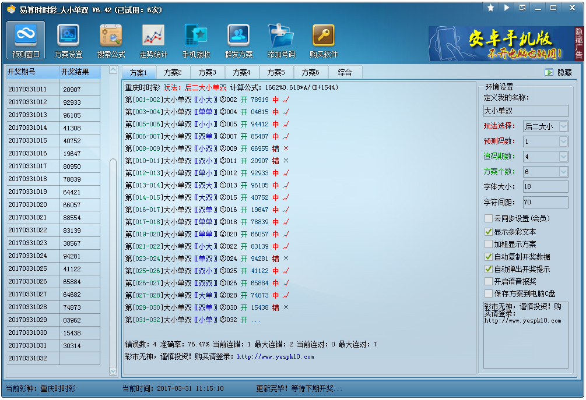The image size is (586, 400).
Task: Click the 搜索公式 search formula icon
Action: pos(111,41)
